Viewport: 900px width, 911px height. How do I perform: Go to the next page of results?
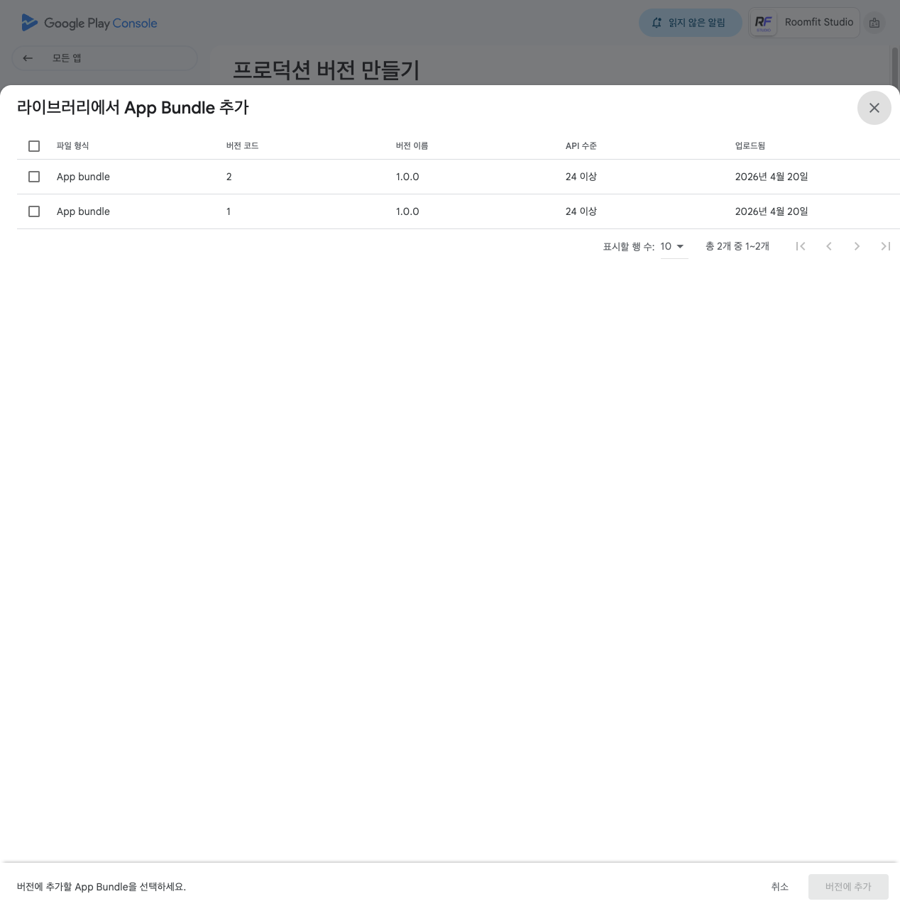point(857,246)
